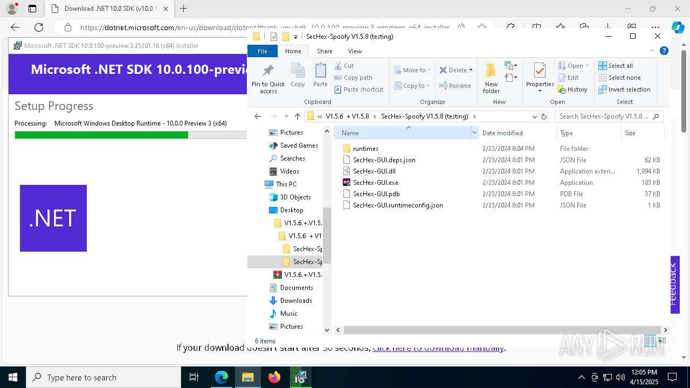Go back in File Explorer
This screenshot has height=388, width=690.
coord(258,116)
